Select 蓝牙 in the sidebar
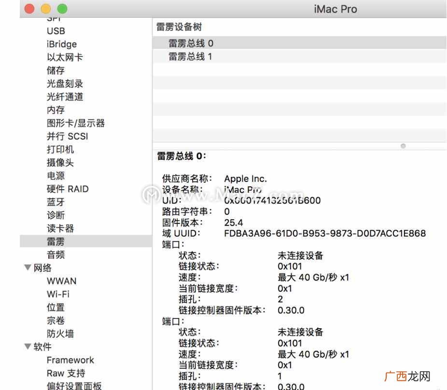 56,202
